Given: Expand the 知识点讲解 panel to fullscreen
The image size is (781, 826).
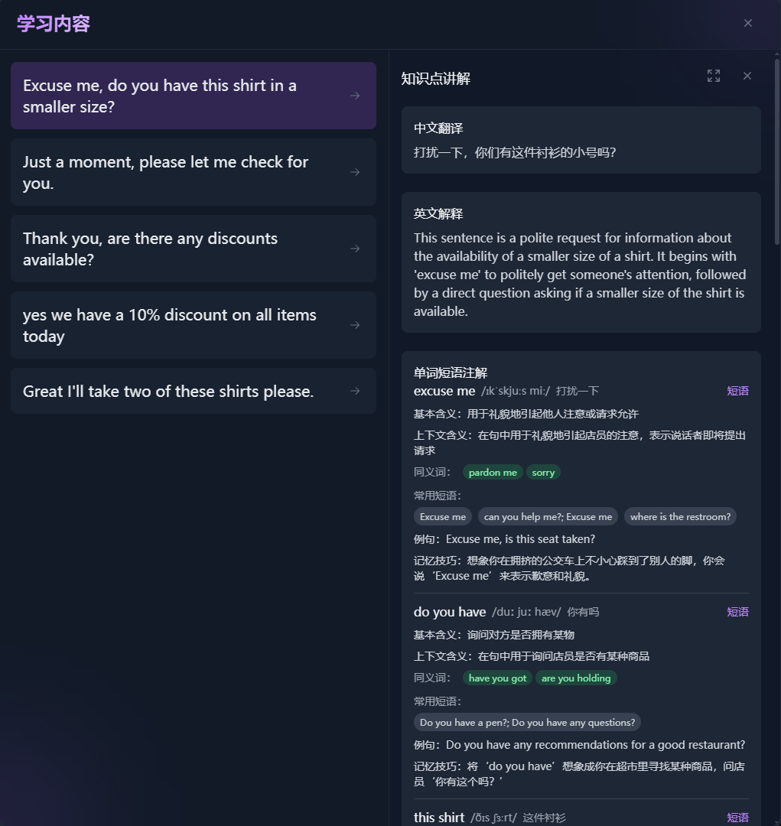Looking at the screenshot, I should (713, 76).
